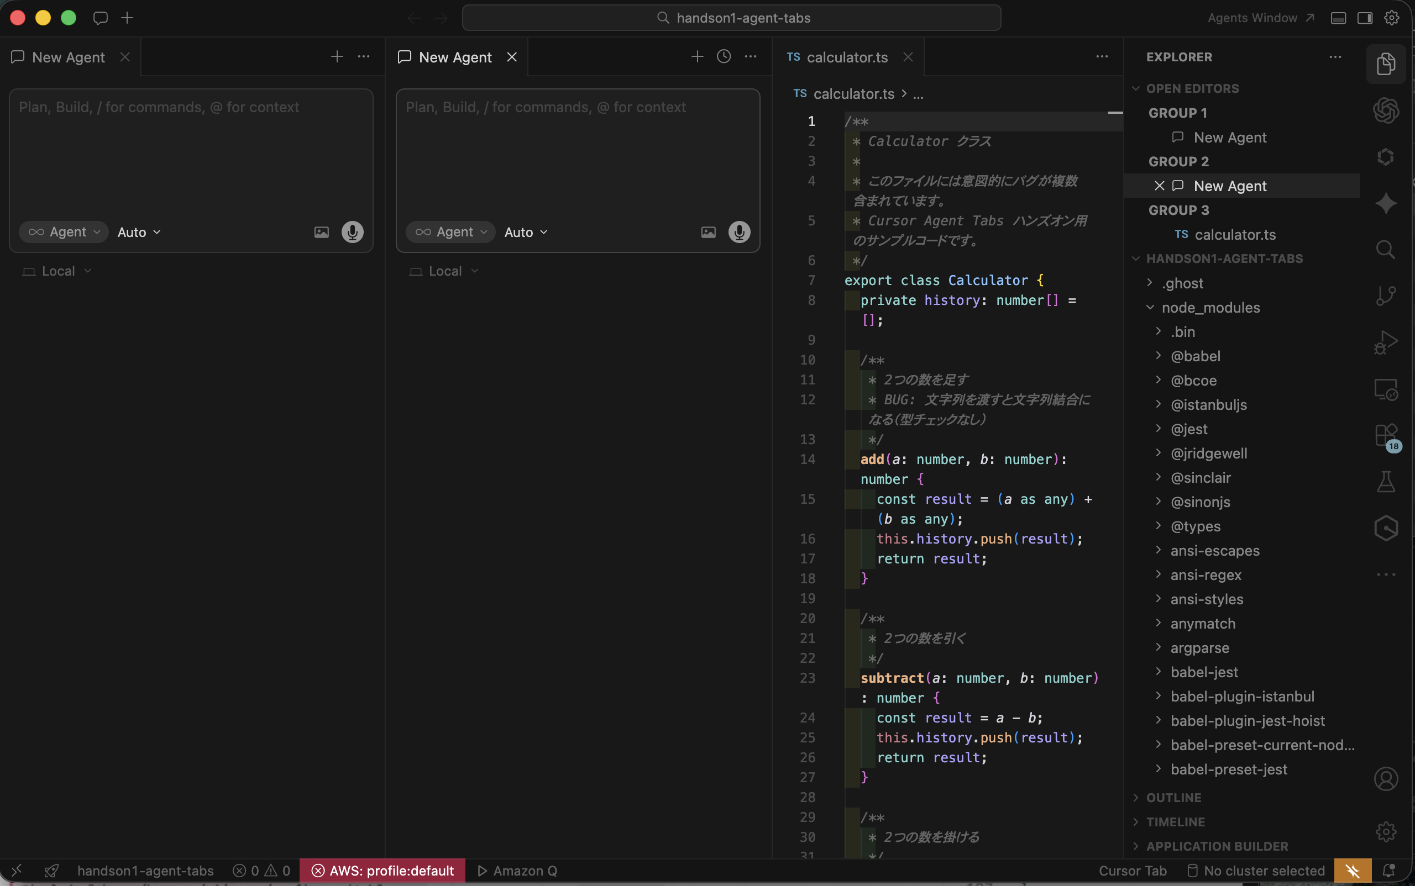Select New Agent under Group 1 in Open Editors
Viewport: 1415px width, 886px height.
point(1229,137)
